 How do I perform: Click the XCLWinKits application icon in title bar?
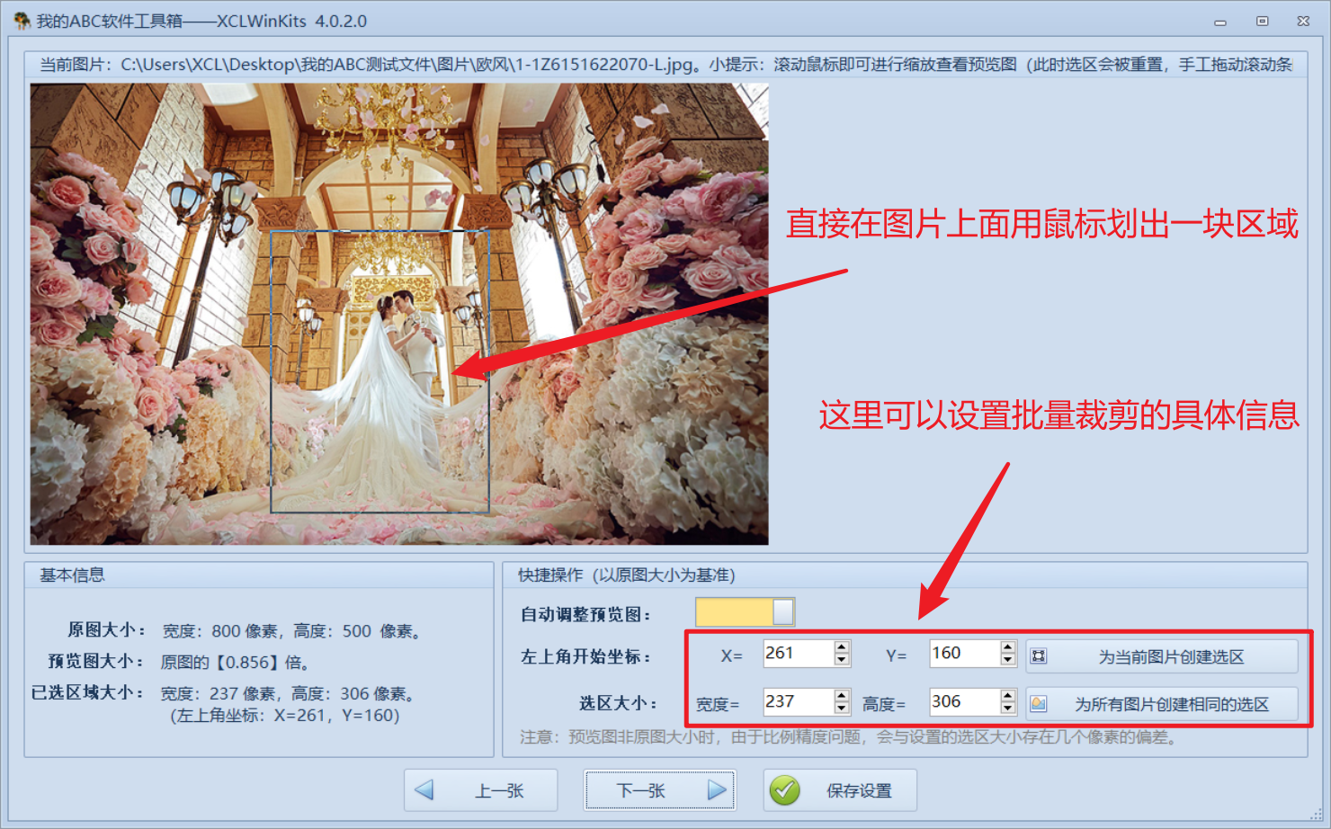click(20, 20)
